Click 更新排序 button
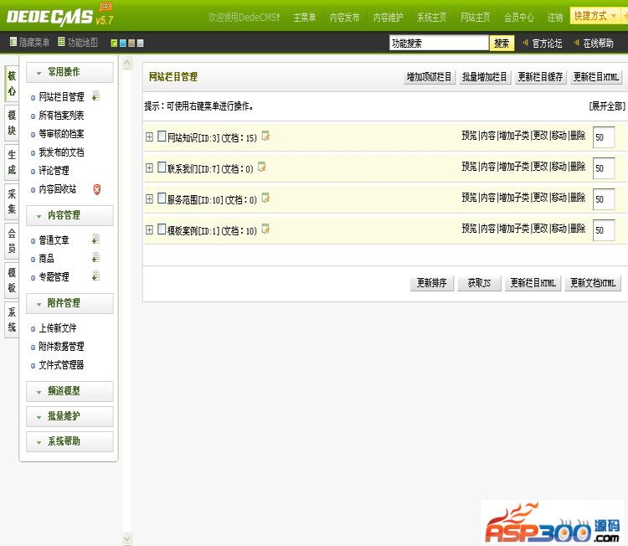The image size is (628, 546). (x=432, y=283)
